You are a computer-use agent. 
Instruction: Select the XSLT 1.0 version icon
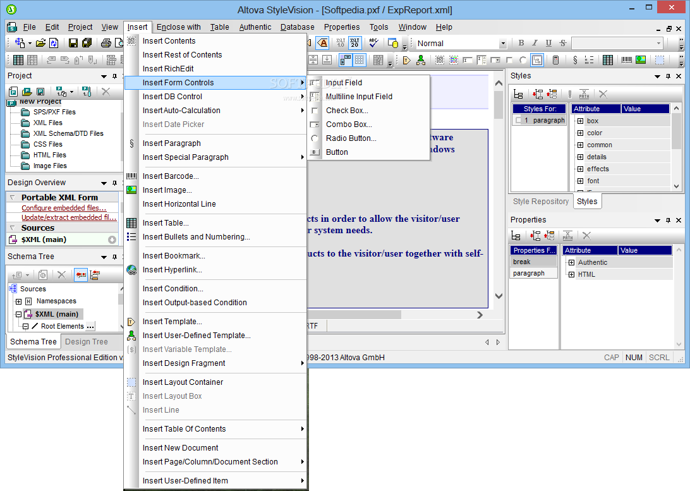[341, 43]
